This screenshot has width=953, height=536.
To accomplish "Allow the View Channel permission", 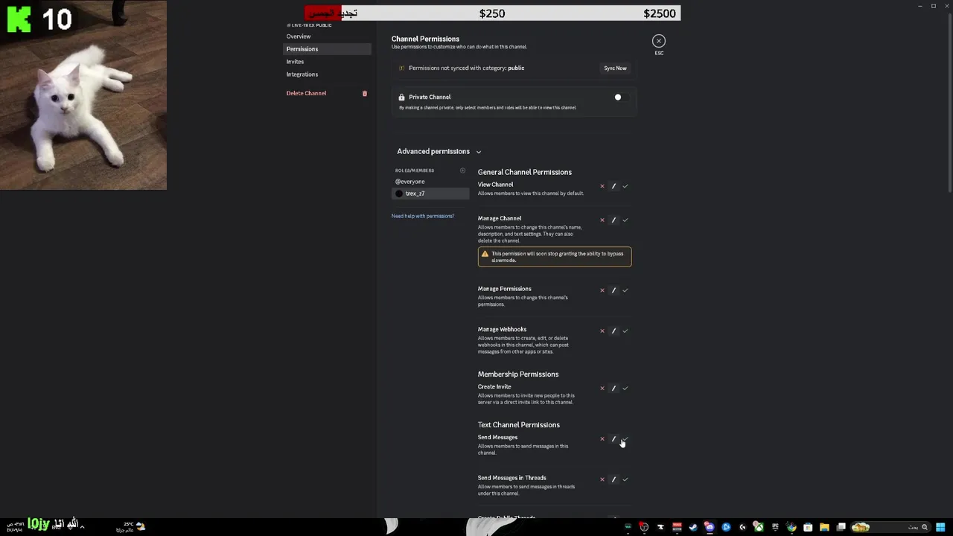I will coord(625,186).
